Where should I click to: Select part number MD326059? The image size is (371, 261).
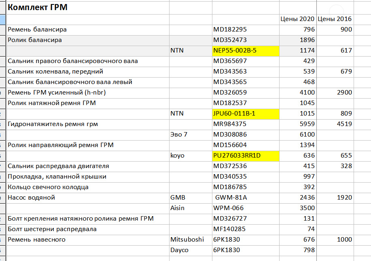point(246,93)
